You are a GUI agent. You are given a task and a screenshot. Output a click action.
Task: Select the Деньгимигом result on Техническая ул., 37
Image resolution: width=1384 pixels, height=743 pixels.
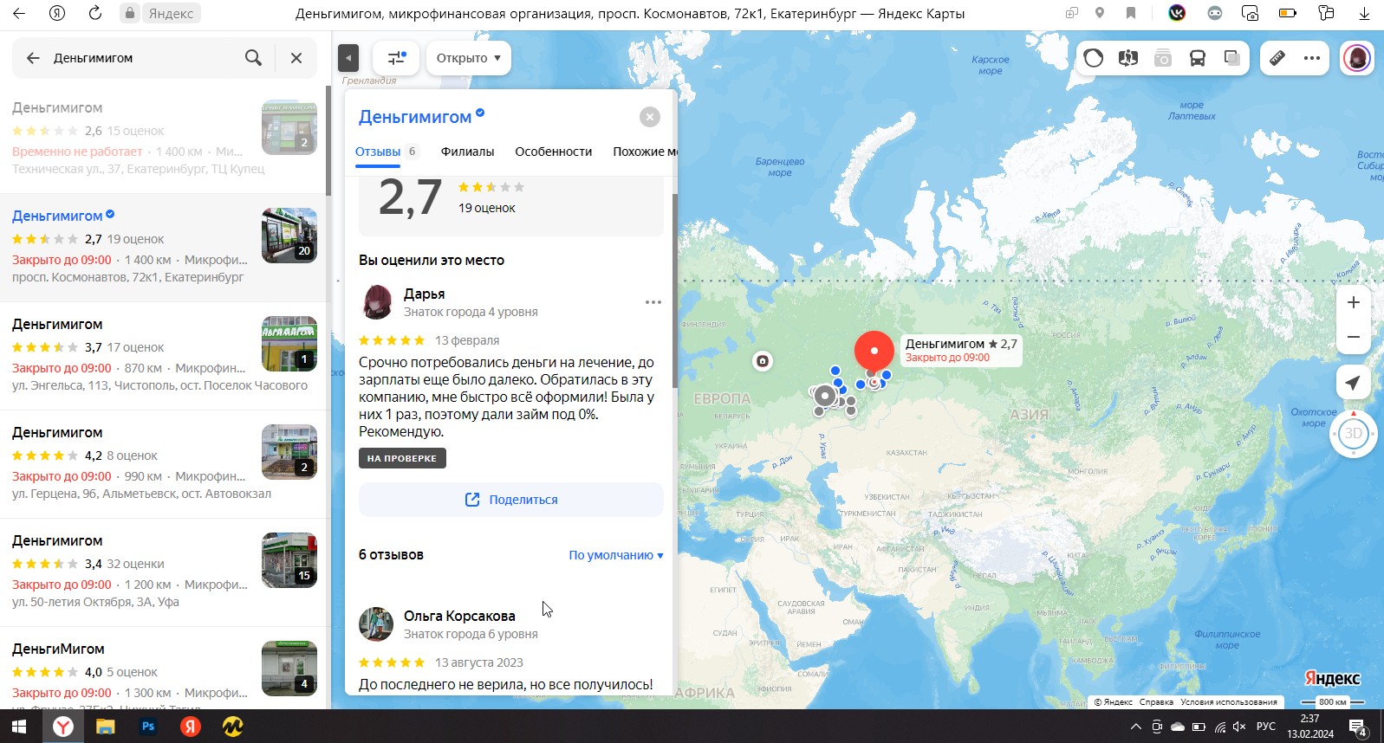pos(163,139)
